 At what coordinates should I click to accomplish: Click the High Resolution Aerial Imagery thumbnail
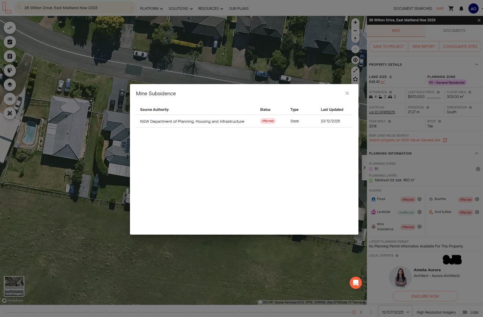click(14, 286)
